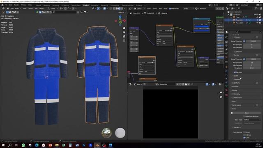Screen dimensions: 263x148
Task: Switch to UV Editing workspace tab
Action: tap(65, 5)
